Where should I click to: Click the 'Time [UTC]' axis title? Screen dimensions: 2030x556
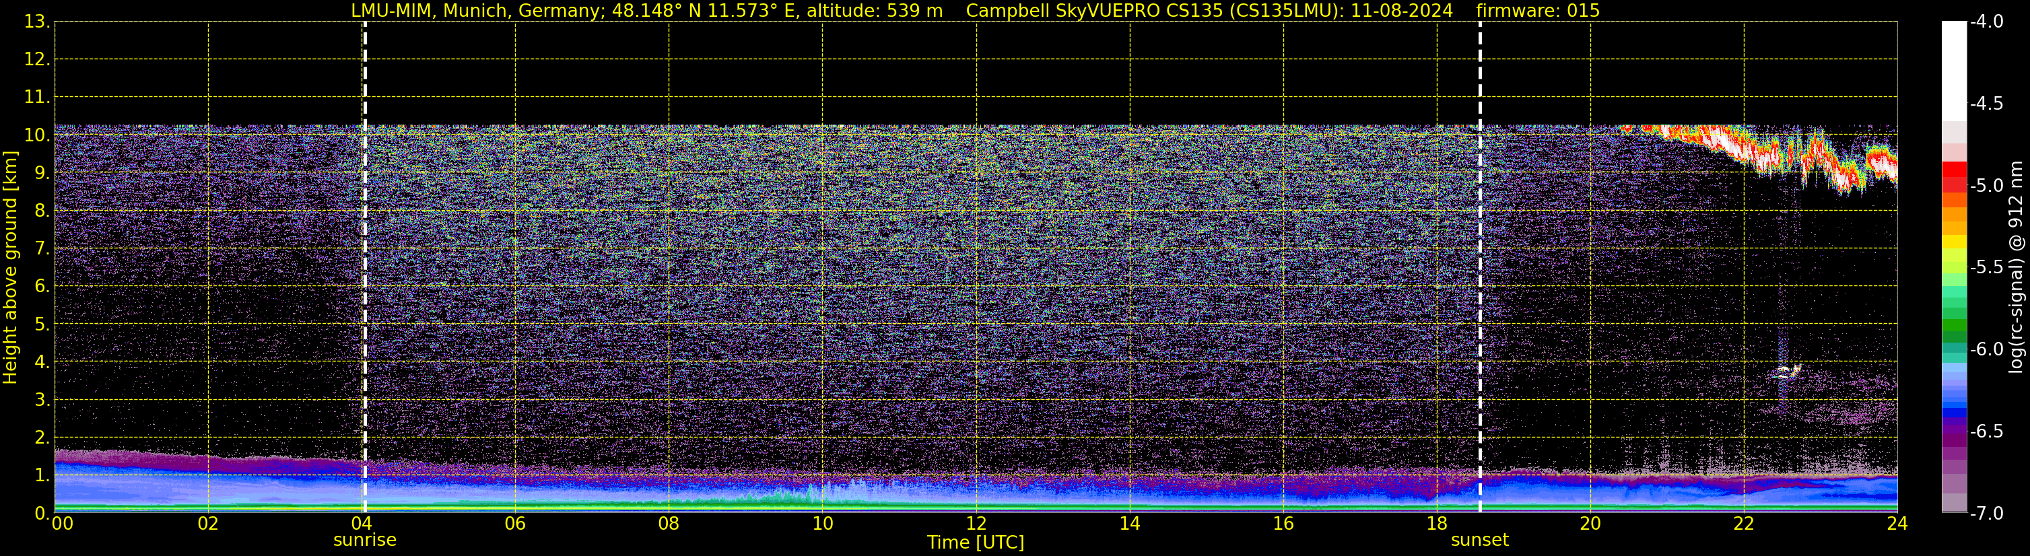pos(976,543)
